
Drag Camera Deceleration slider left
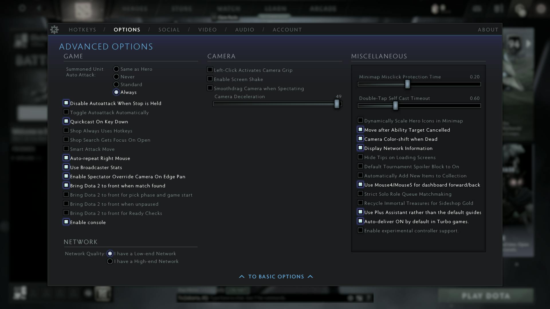pyautogui.click(x=335, y=104)
